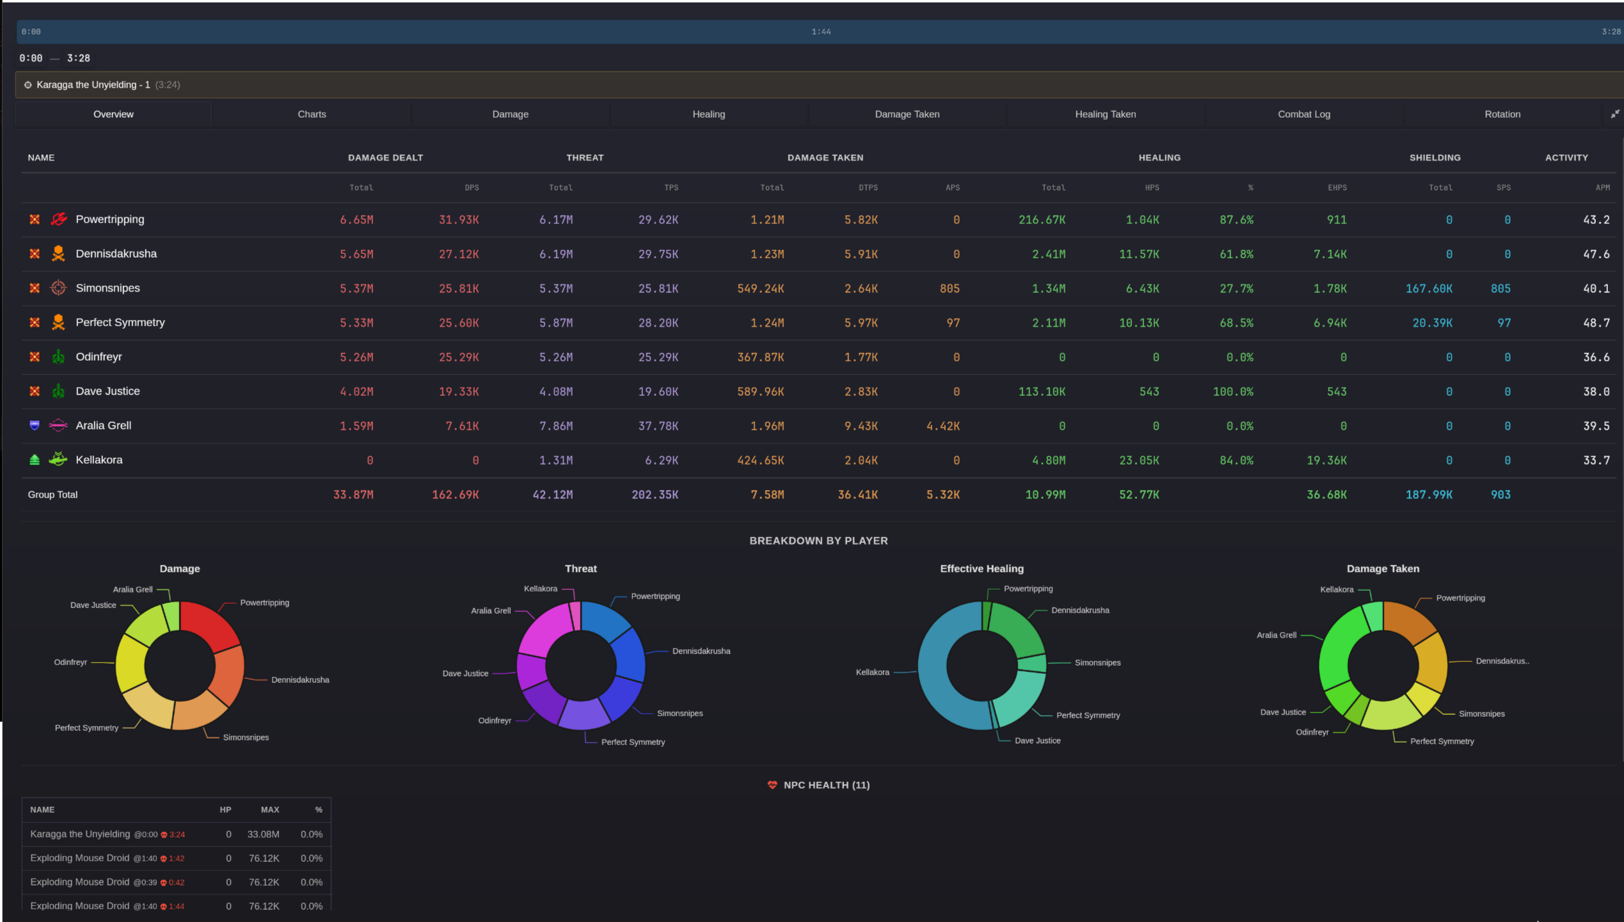Click the DPS column header
This screenshot has height=922, width=1624.
click(x=472, y=188)
